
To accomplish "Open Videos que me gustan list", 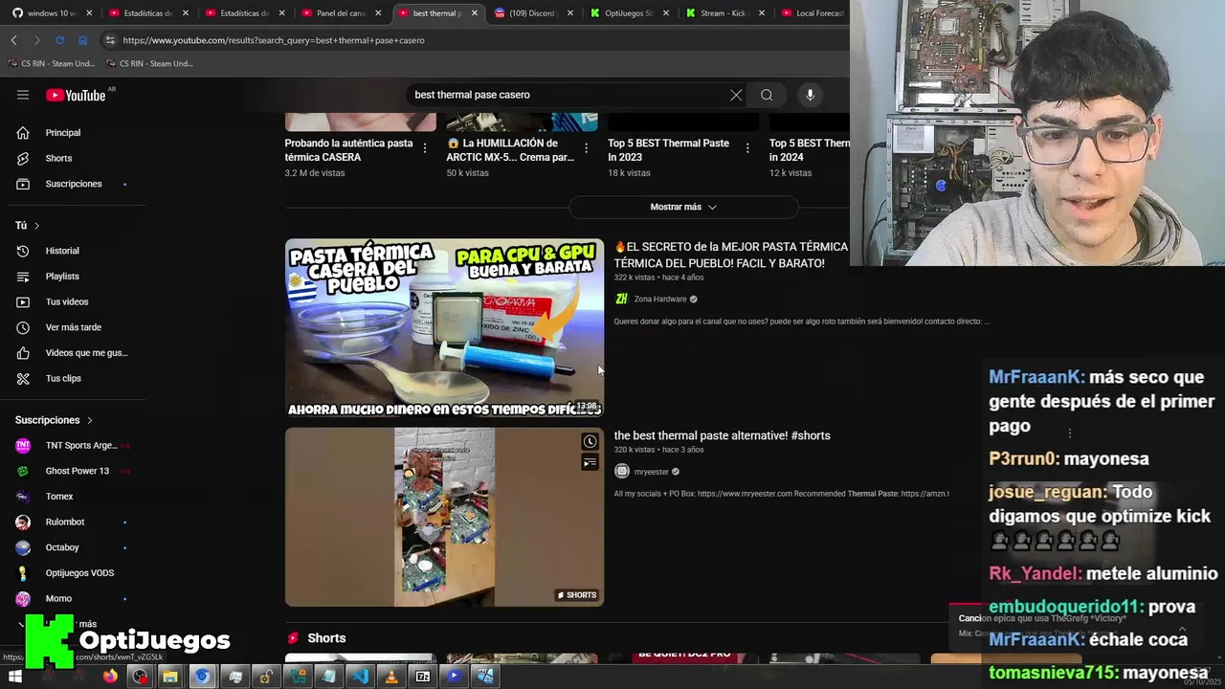I will (x=86, y=353).
